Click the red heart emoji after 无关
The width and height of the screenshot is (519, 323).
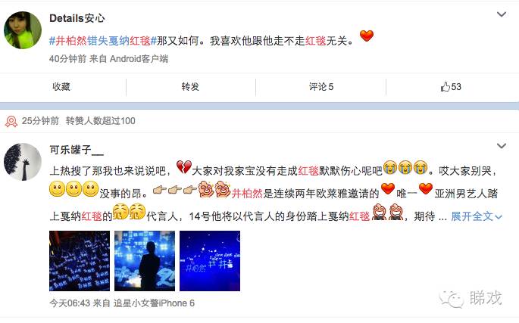point(367,36)
